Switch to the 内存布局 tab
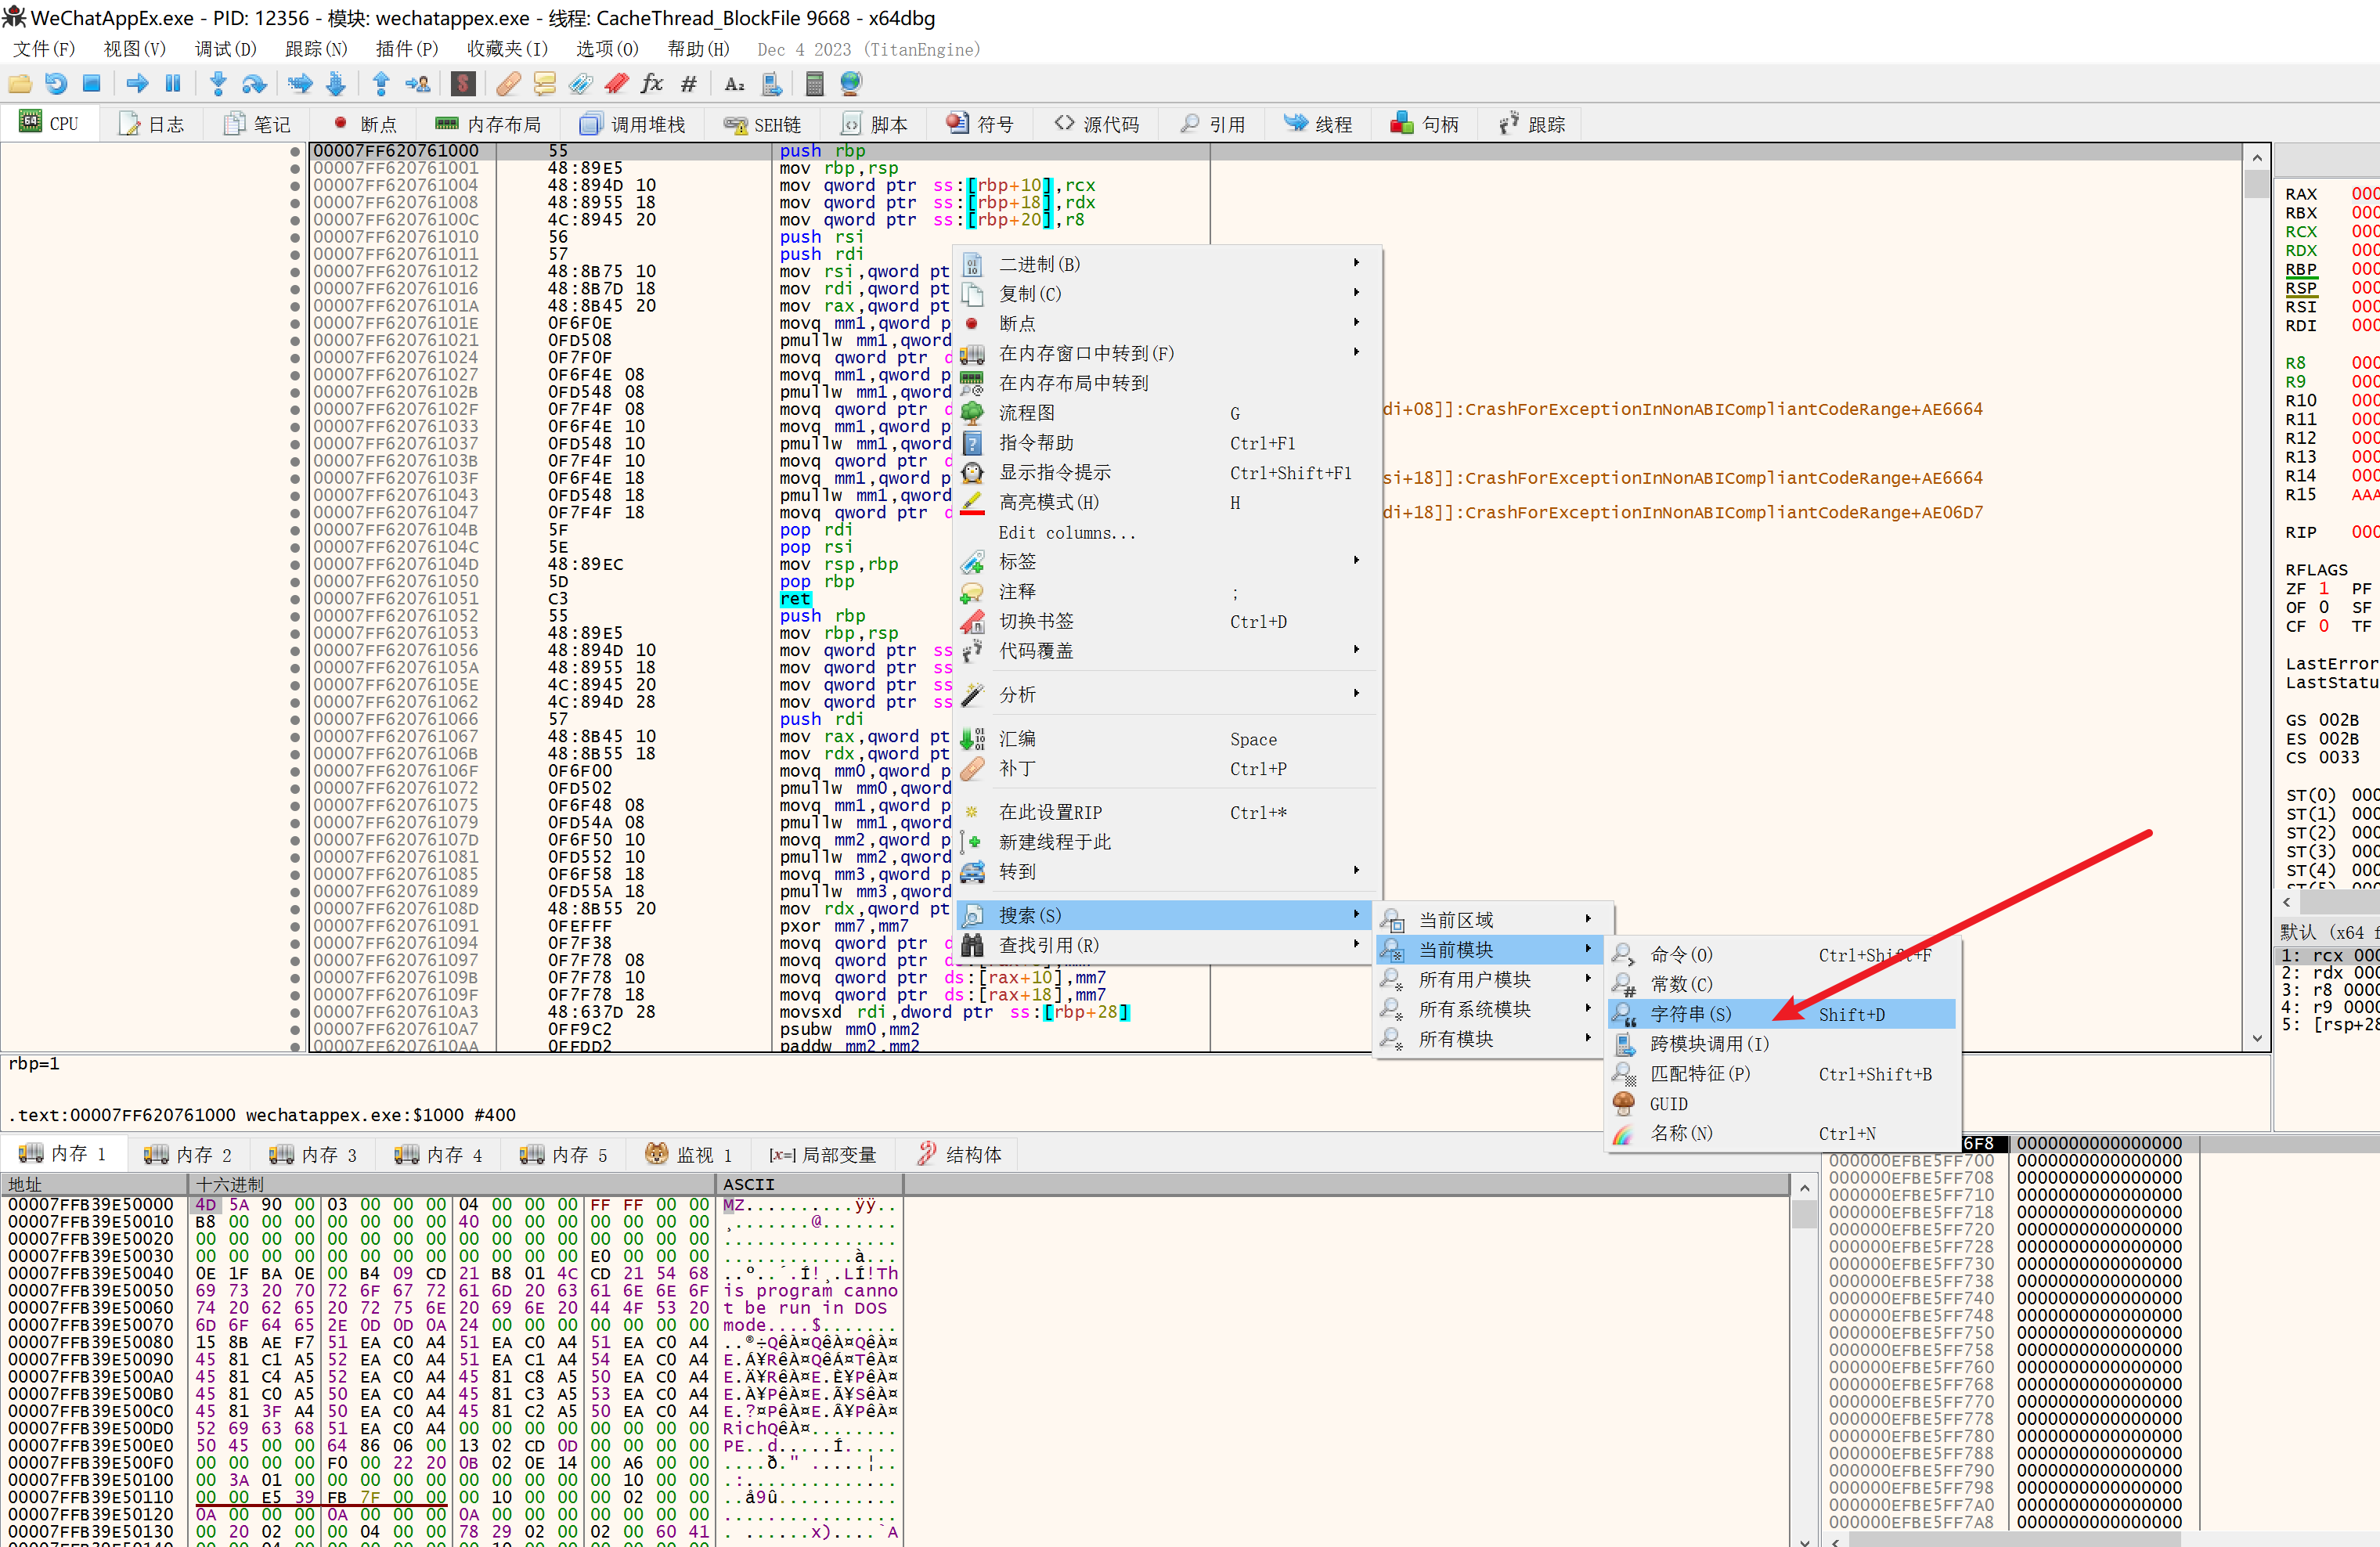 click(488, 124)
